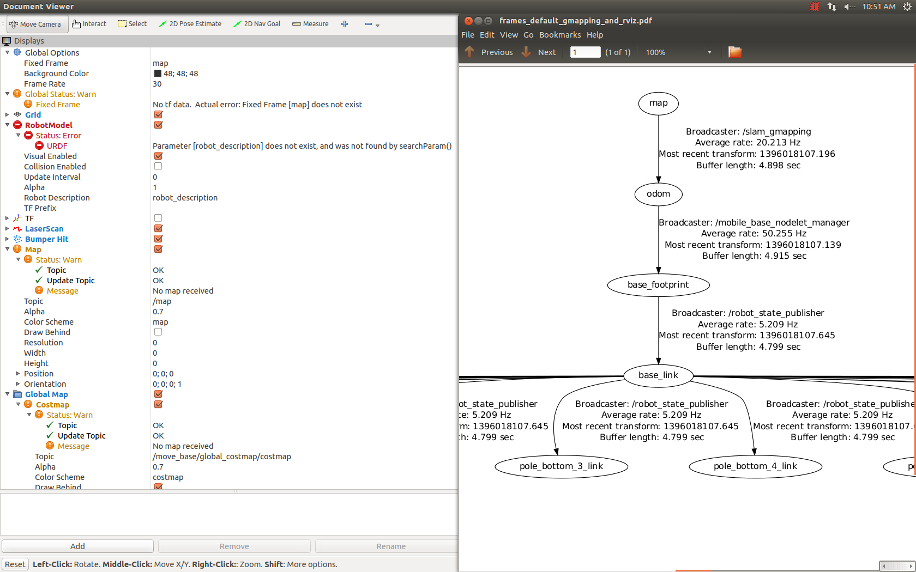Open the File menu in PDF viewer
Viewport: 916px width, 572px height.
[x=468, y=35]
